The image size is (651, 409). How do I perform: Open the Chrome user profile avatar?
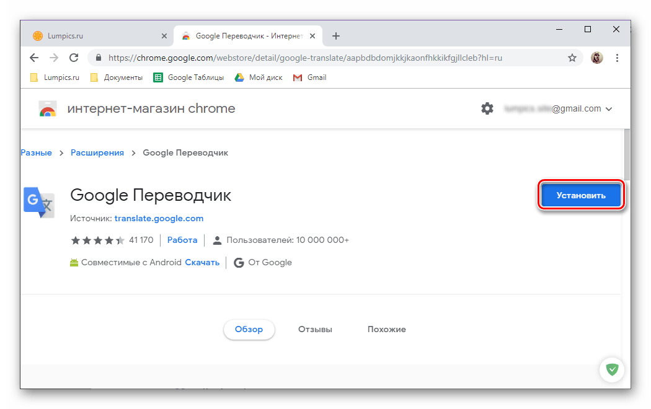click(597, 58)
